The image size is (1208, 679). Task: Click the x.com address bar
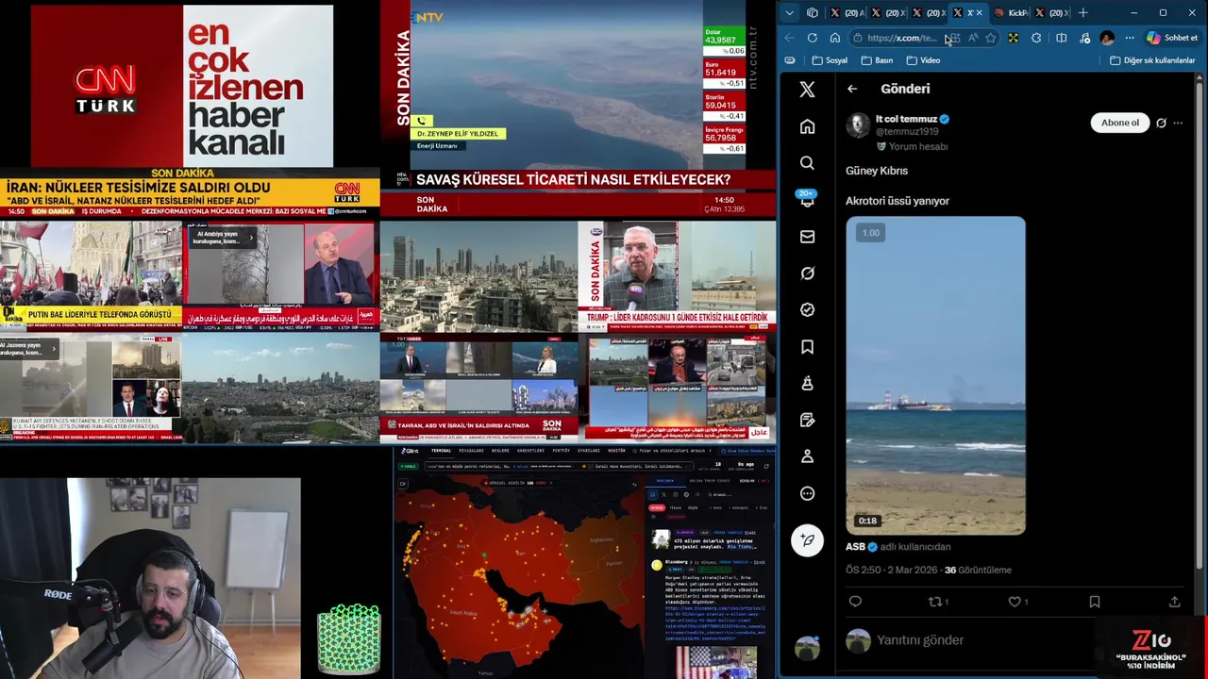click(901, 38)
